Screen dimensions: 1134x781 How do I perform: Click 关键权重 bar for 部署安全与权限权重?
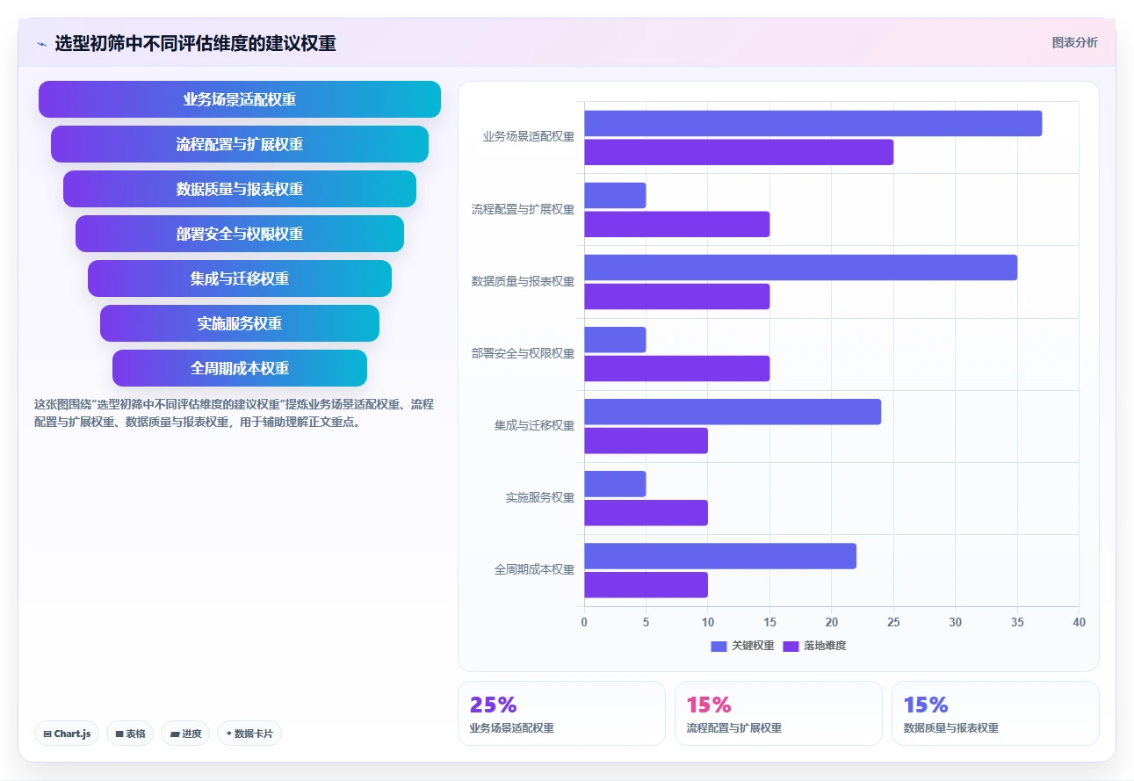coord(615,340)
